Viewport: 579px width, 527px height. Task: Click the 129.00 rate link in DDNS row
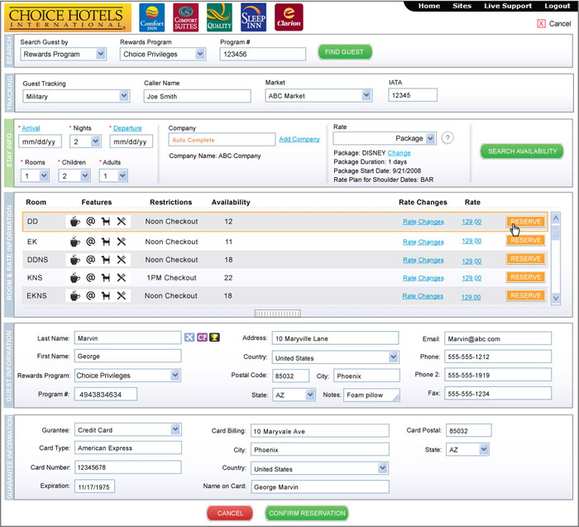[471, 261]
